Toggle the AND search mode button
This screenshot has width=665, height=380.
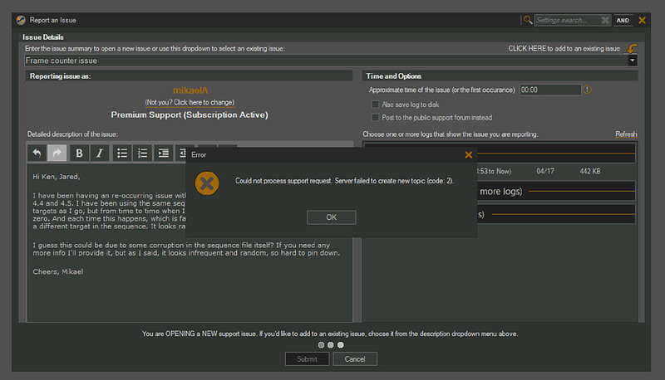point(623,20)
